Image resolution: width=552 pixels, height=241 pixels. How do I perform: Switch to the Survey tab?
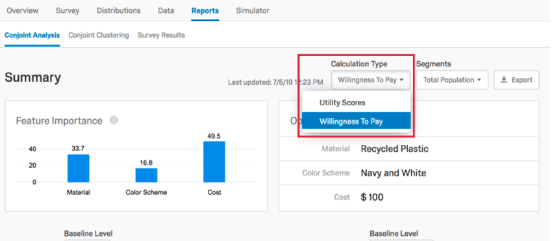68,10
